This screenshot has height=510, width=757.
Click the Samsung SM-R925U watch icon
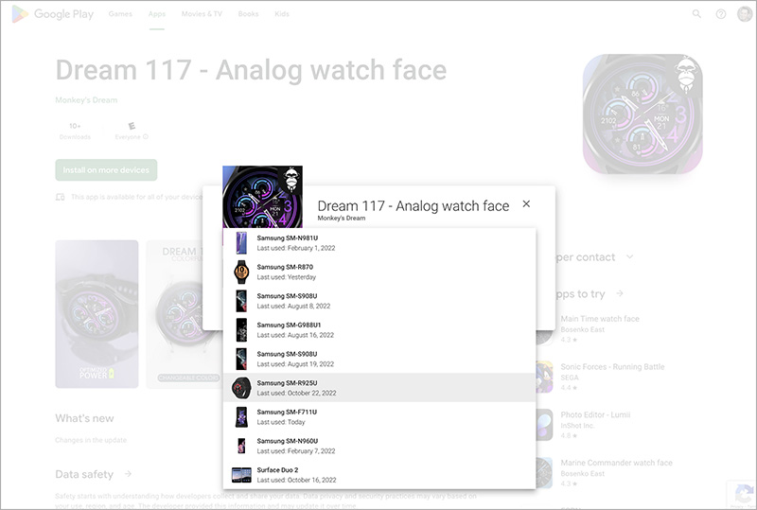[x=241, y=388]
